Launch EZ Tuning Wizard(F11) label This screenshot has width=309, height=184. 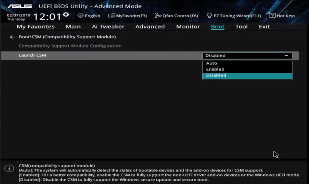pyautogui.click(x=237, y=16)
